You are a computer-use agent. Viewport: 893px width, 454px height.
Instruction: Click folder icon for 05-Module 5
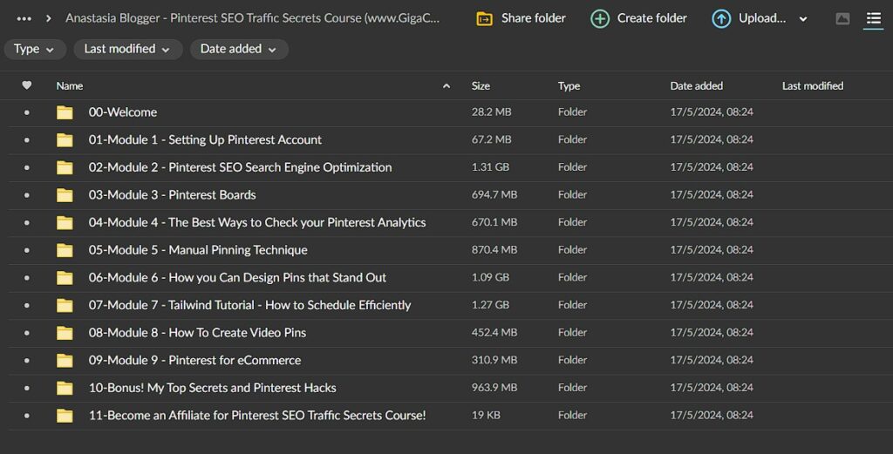pyautogui.click(x=65, y=250)
